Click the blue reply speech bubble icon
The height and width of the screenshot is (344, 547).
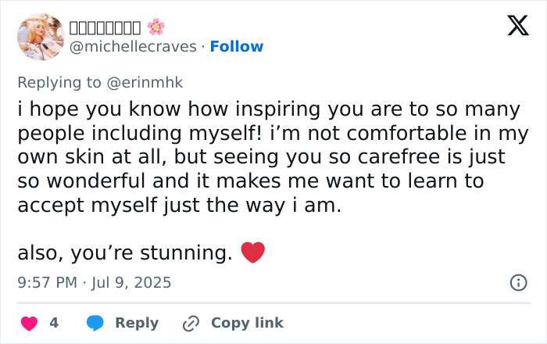point(95,323)
